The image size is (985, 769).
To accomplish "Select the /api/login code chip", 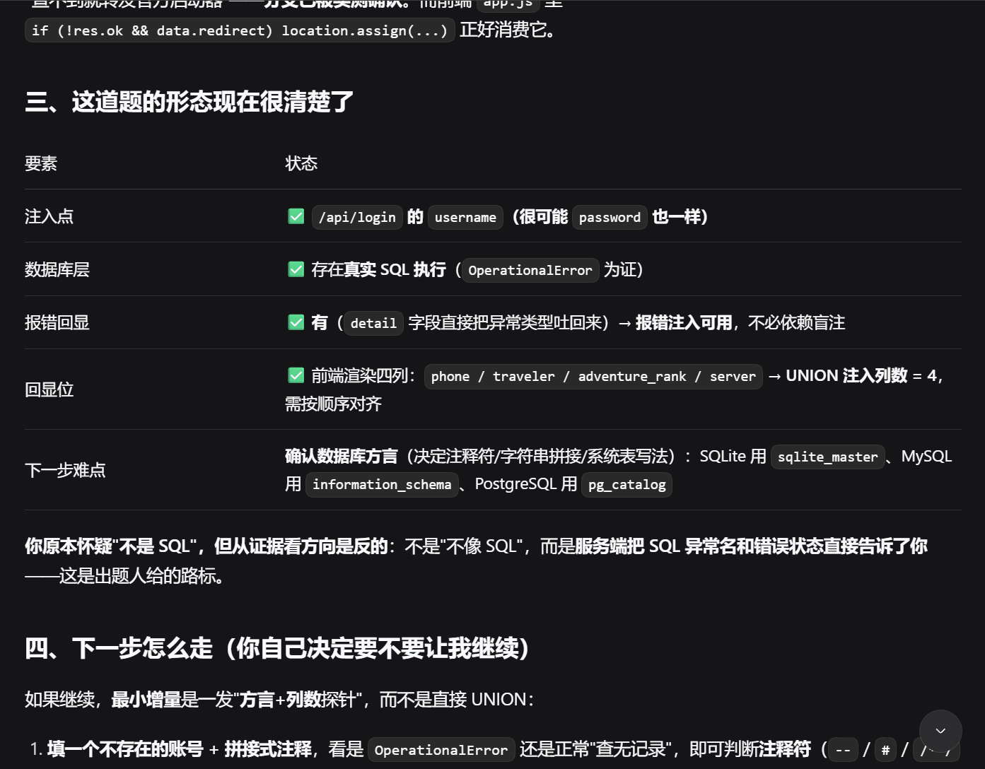I will click(357, 217).
